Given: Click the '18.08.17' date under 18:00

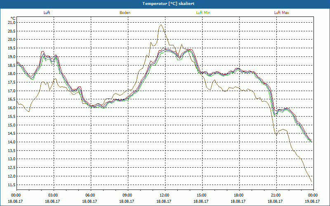Looking at the screenshot, I should click(x=238, y=201).
